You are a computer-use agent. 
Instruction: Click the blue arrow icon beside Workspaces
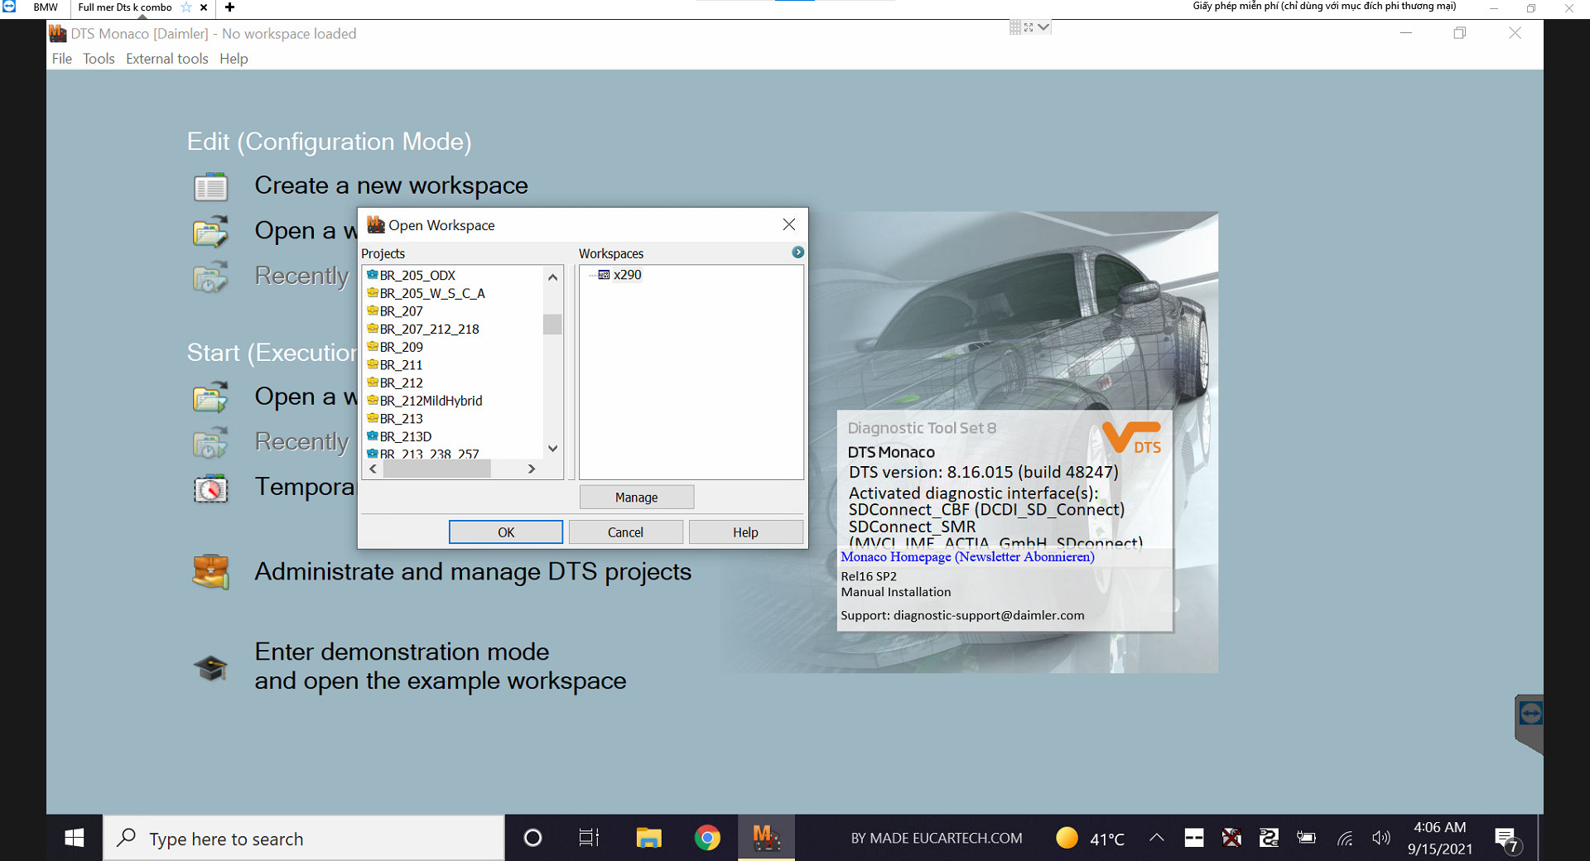[x=797, y=253]
